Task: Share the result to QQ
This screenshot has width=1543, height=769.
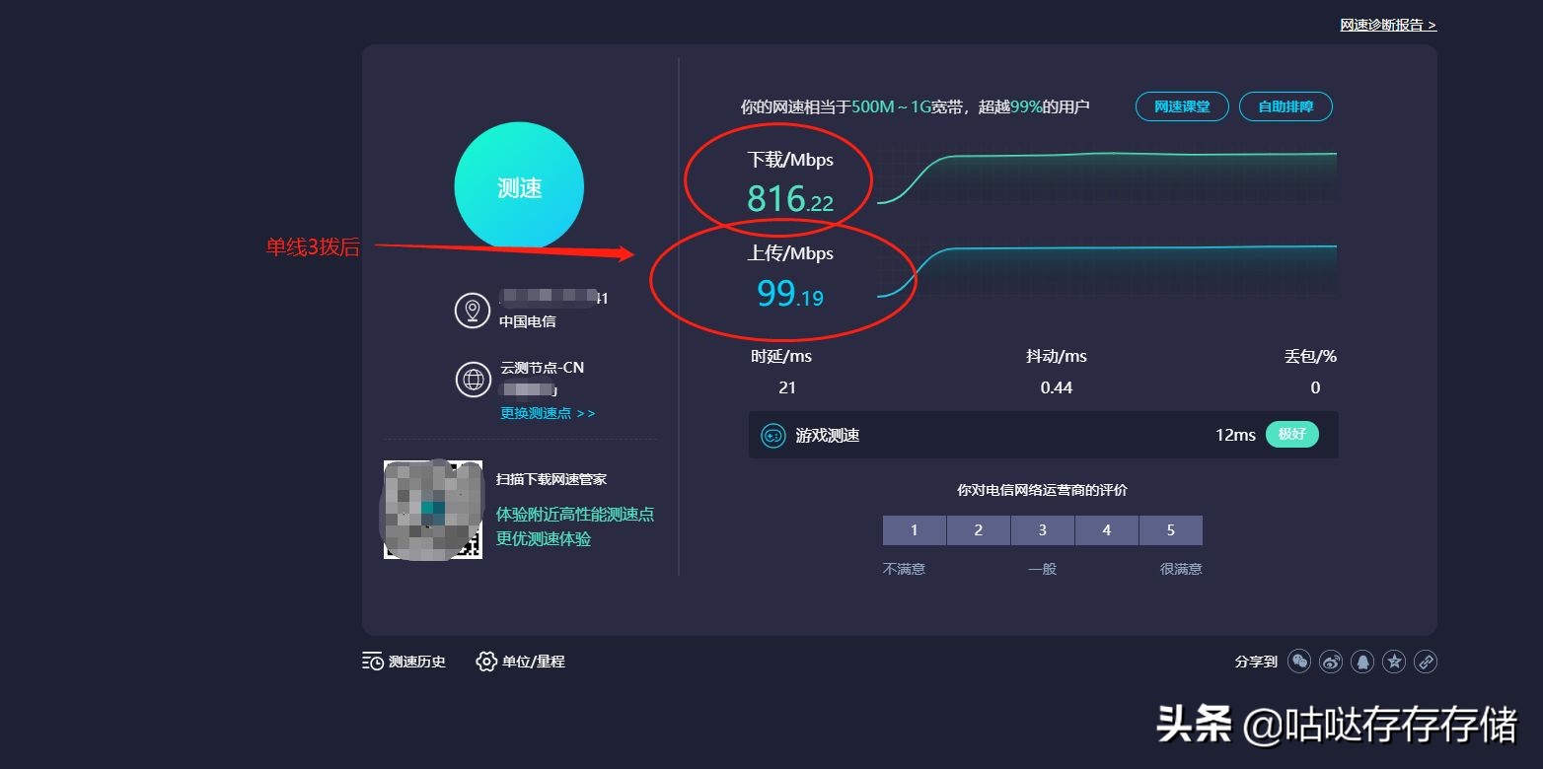Action: 1362,662
